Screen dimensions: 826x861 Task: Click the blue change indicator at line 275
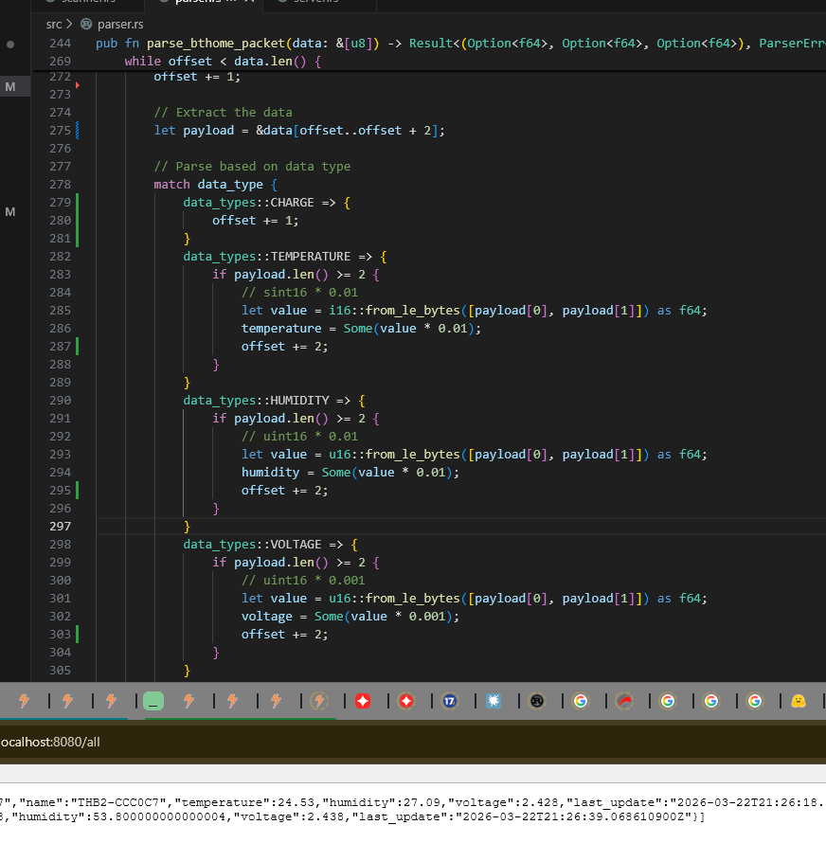click(x=77, y=130)
